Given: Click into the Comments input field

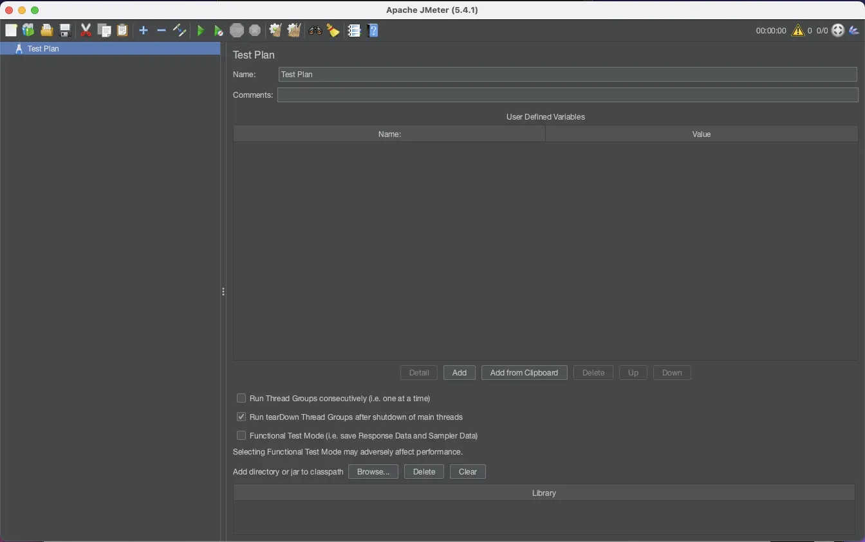Looking at the screenshot, I should [x=568, y=95].
